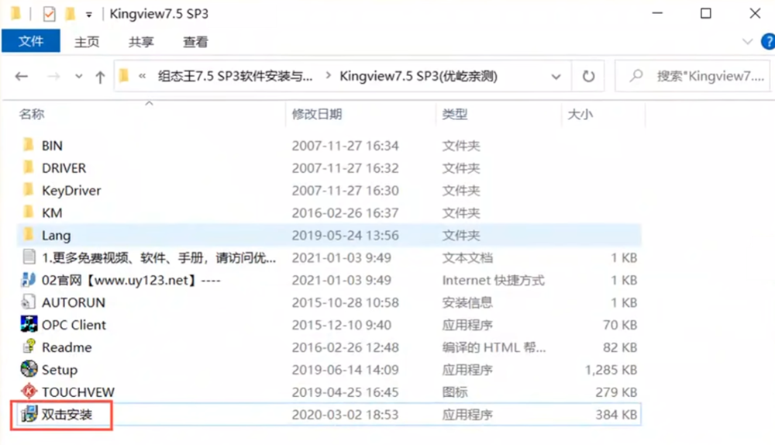Expand the breadcrumb arrow after 组态王7.5 SP3
The height and width of the screenshot is (445, 775).
(328, 76)
